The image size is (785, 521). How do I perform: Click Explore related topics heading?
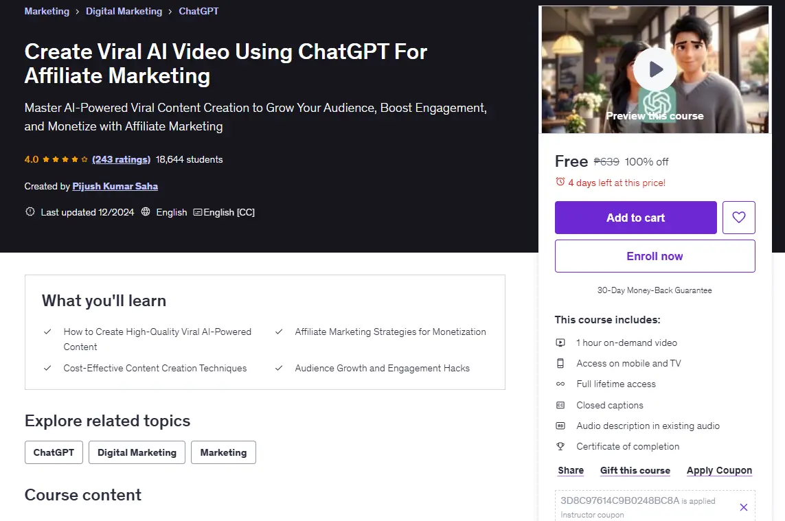pos(108,420)
